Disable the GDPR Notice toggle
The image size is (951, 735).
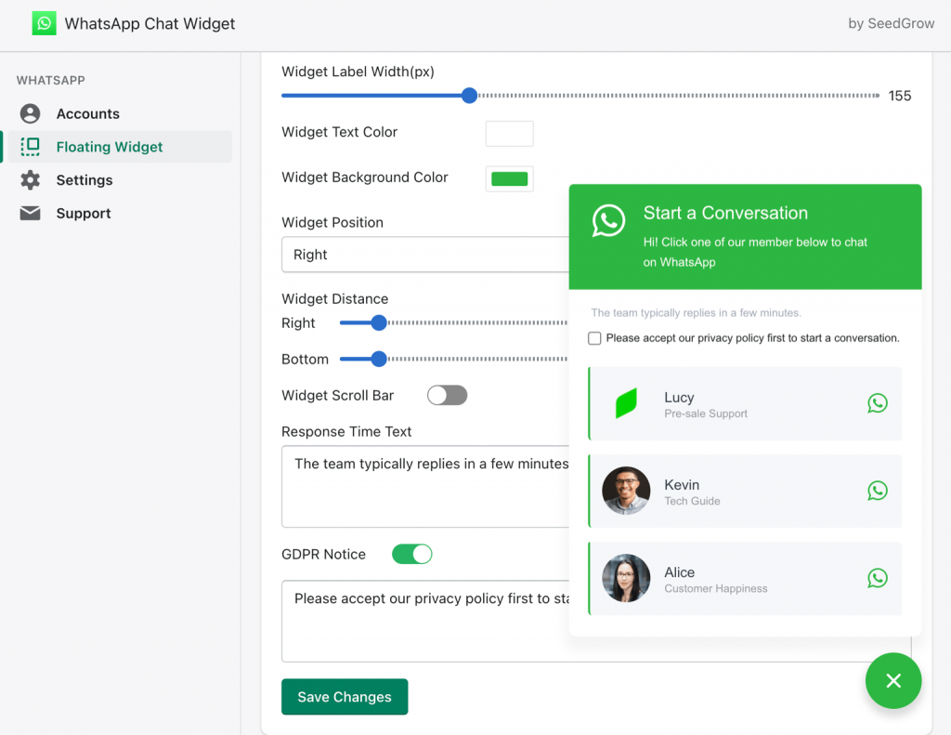411,554
